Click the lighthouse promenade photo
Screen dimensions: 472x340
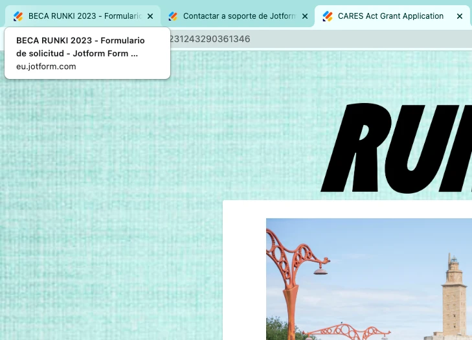[369, 279]
